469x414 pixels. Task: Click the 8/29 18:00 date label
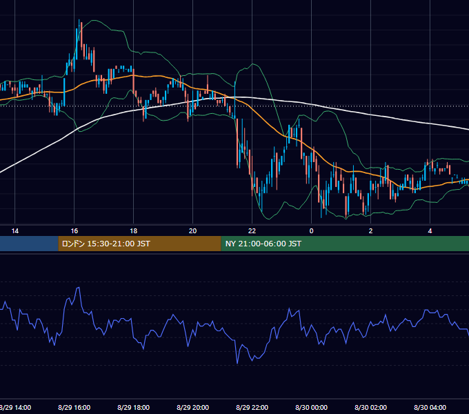(x=133, y=407)
